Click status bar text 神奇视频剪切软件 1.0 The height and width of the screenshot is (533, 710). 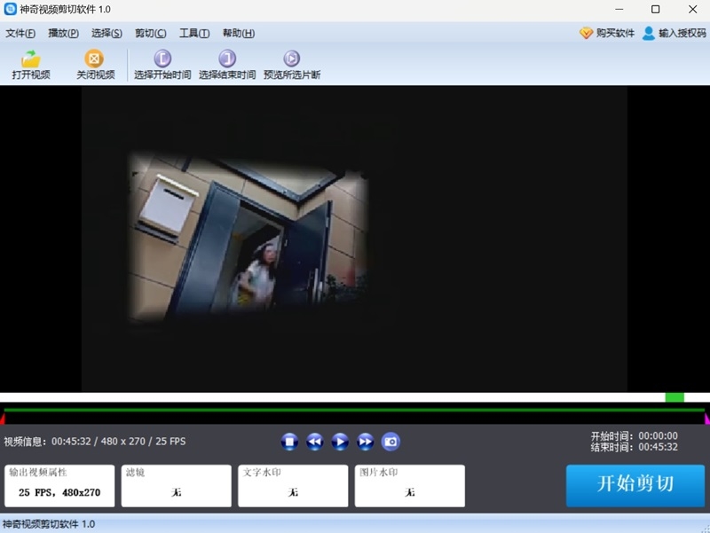tap(49, 524)
